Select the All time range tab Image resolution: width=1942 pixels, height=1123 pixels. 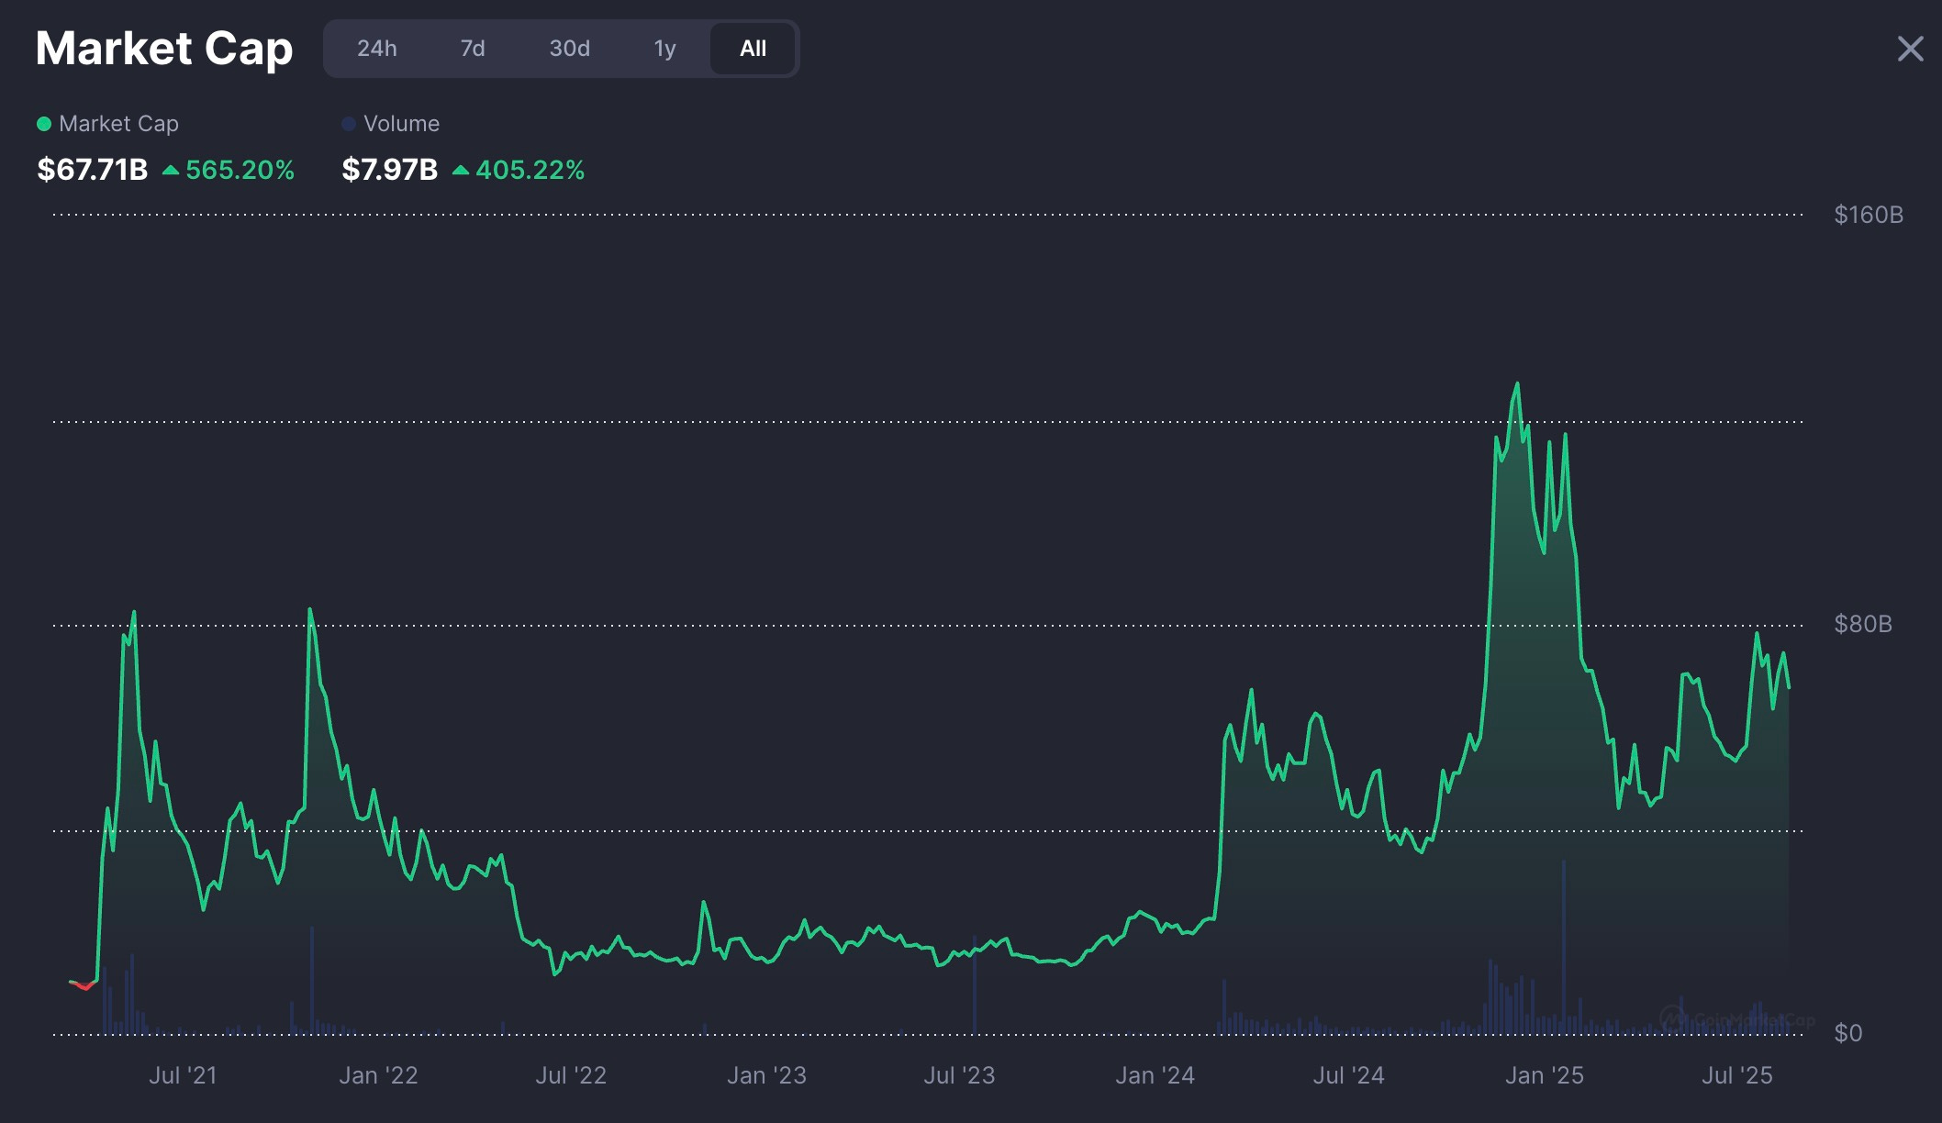(753, 49)
